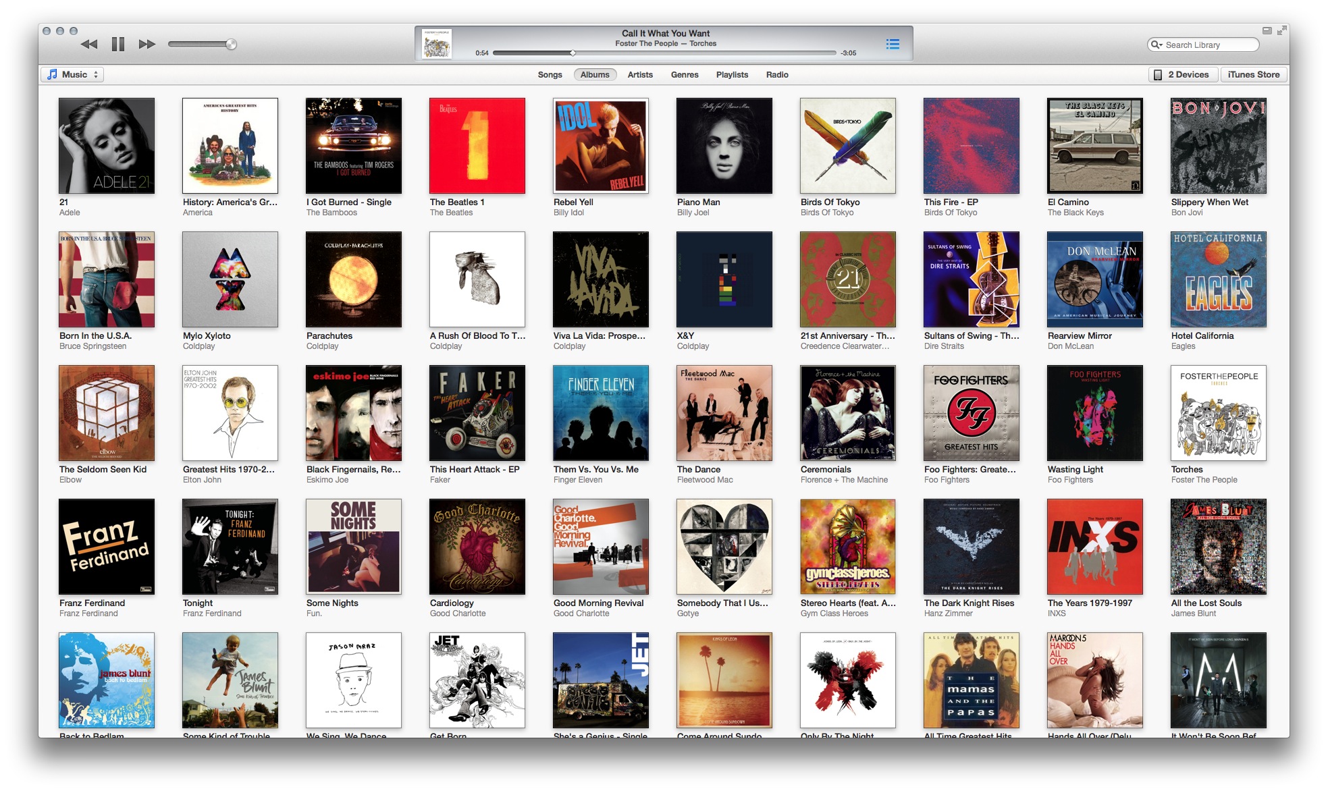Open Wasting Light album cover
Viewport: 1328px width, 791px height.
click(1095, 413)
